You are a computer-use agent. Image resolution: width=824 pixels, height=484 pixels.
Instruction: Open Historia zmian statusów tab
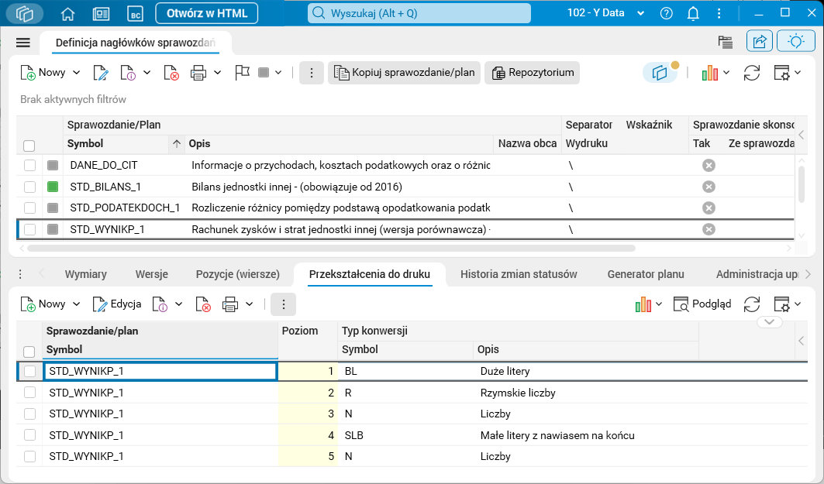(519, 274)
